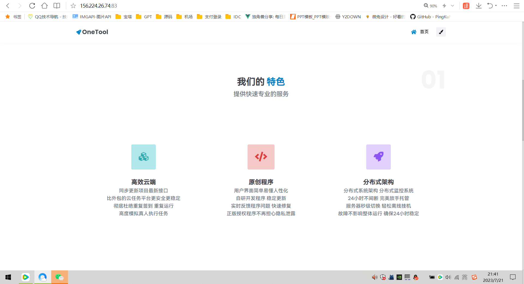Click the battery power tray icon

click(x=432, y=277)
